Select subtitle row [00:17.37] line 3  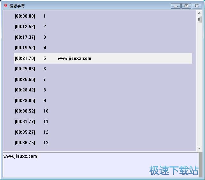click(x=103, y=37)
